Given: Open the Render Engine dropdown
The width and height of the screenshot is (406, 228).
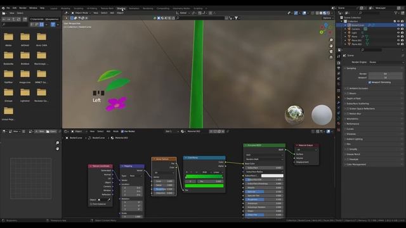Looking at the screenshot, I should [x=386, y=62].
